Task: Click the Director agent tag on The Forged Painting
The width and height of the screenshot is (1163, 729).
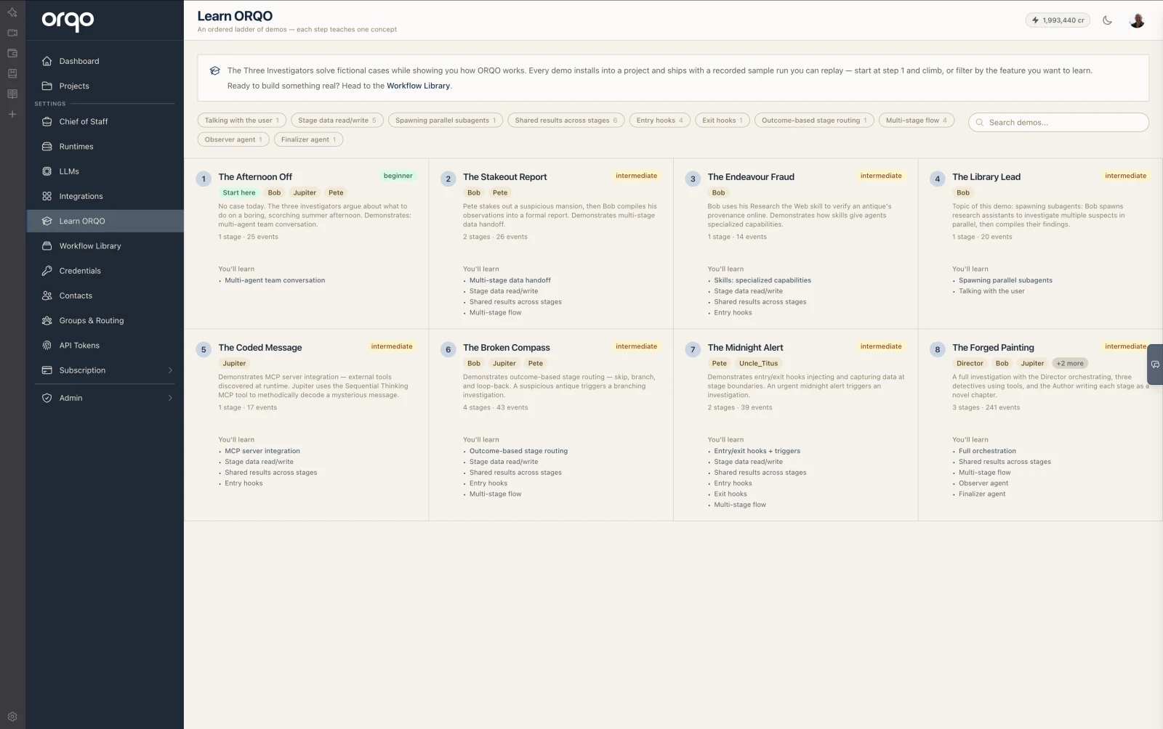Action: 970,363
